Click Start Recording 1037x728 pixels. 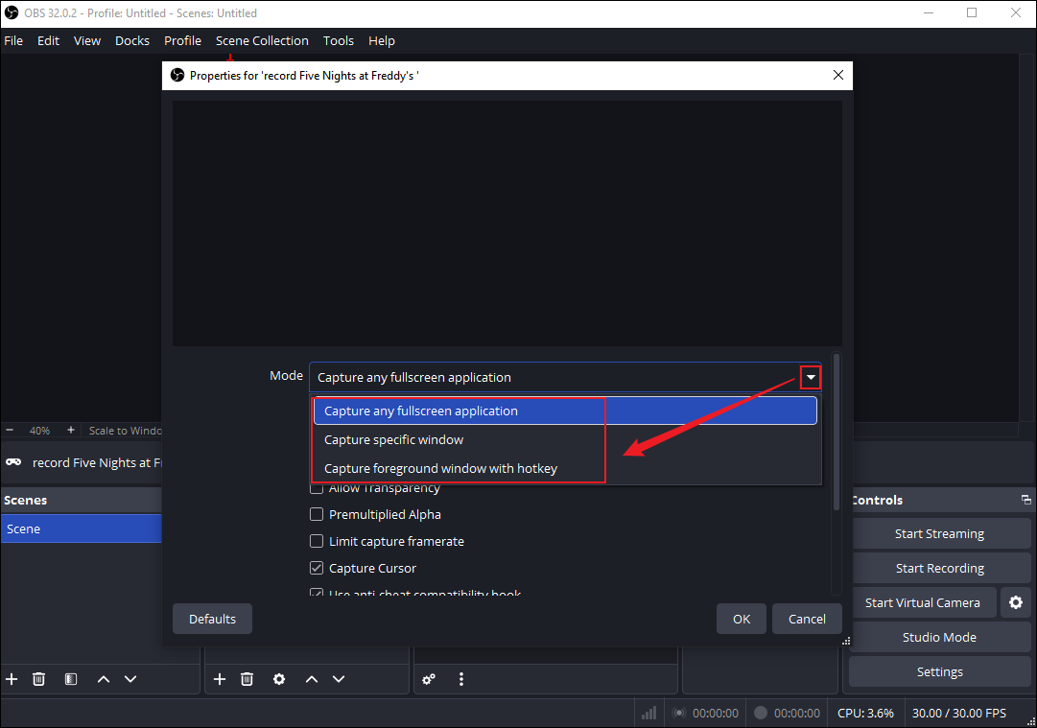click(x=940, y=567)
